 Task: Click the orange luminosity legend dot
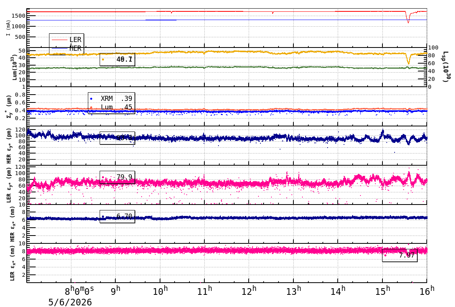tap(103, 60)
